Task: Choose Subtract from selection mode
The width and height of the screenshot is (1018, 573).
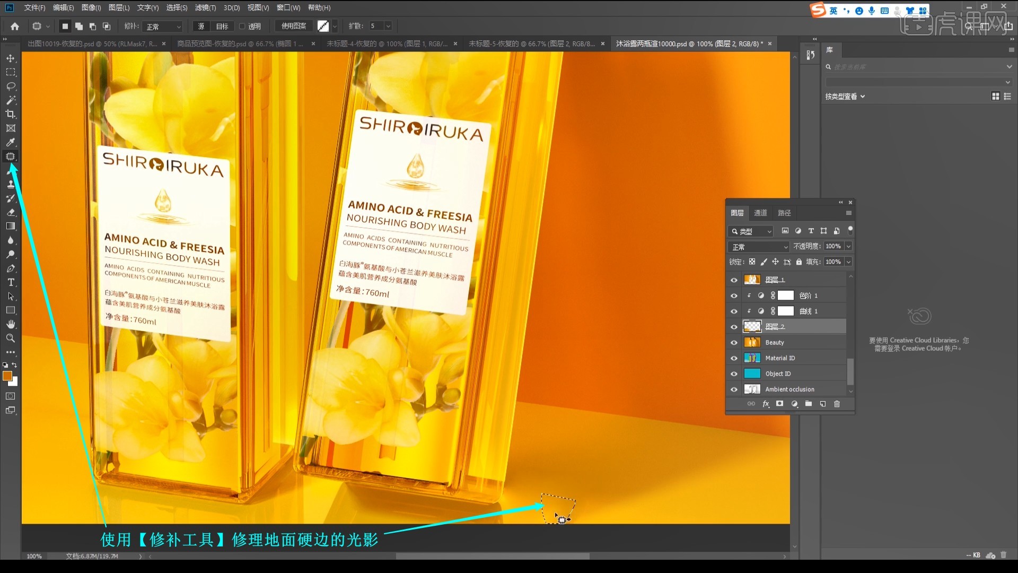Action: pos(93,26)
